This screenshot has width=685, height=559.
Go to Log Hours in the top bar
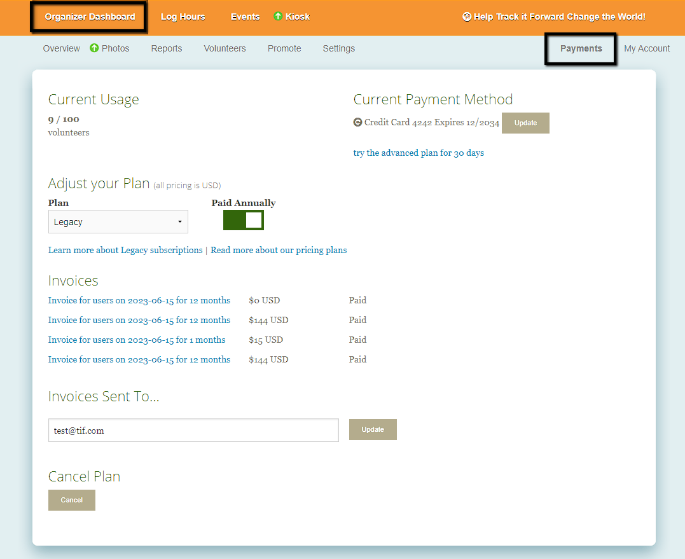pyautogui.click(x=183, y=17)
